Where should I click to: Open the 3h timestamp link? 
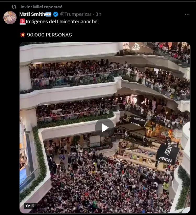point(98,14)
